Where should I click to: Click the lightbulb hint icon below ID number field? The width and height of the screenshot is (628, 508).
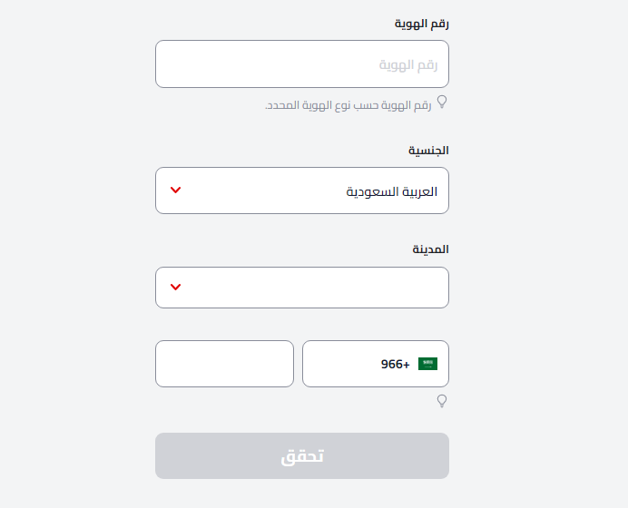point(442,103)
